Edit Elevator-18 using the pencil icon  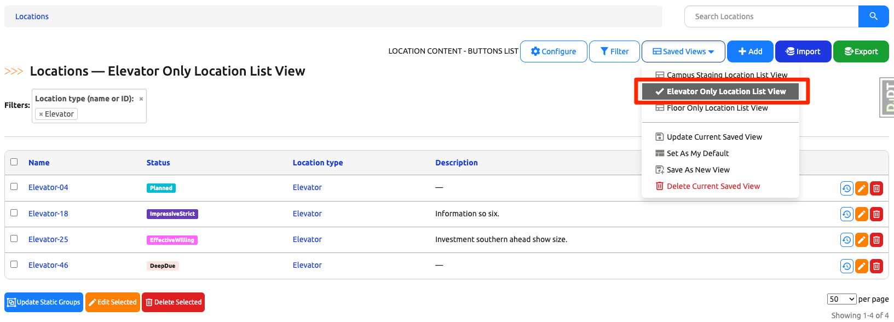click(861, 214)
